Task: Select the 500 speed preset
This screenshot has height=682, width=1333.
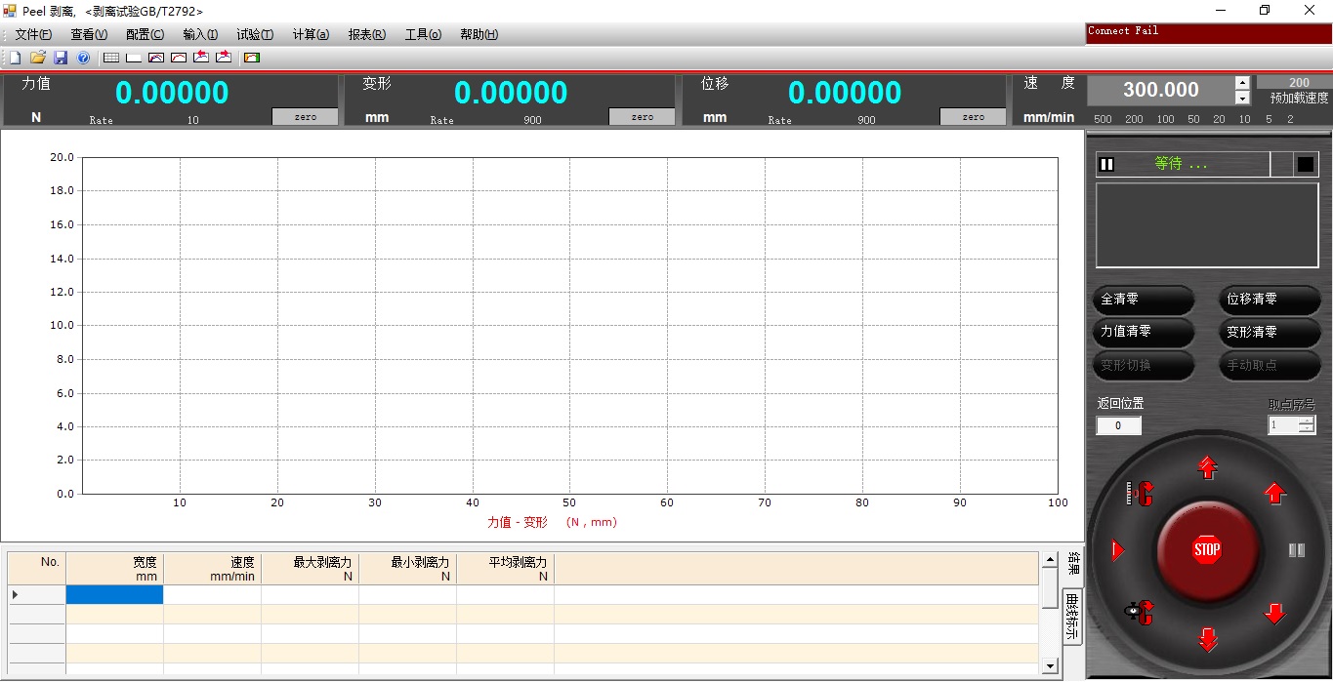Action: pyautogui.click(x=1103, y=120)
